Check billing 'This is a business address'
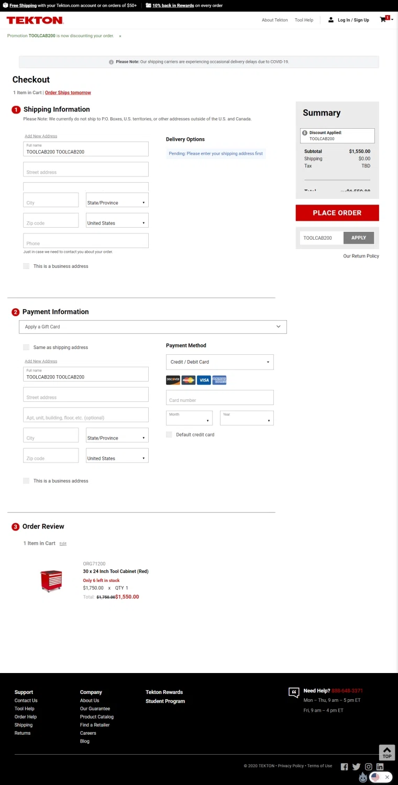Viewport: 398px width, 785px height. pos(26,480)
